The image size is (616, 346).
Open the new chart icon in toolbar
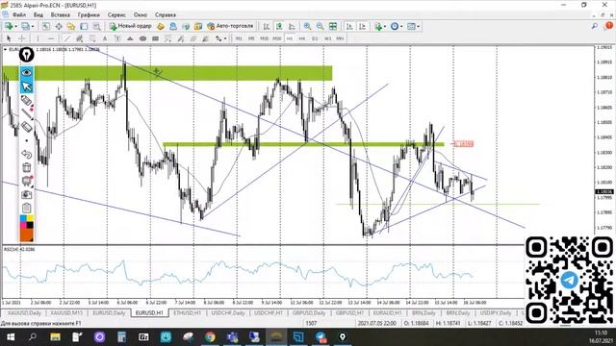[x=9, y=26]
